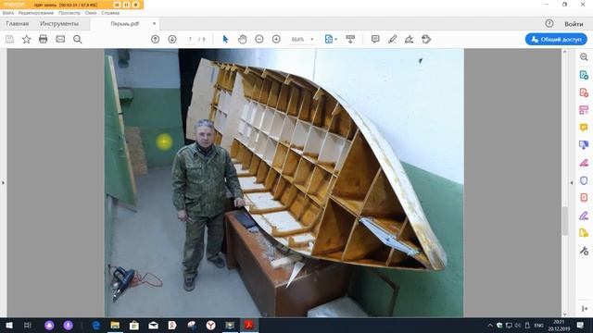Pause the screen recording in the orange bar
The height and width of the screenshot is (333, 593).
point(126,5)
